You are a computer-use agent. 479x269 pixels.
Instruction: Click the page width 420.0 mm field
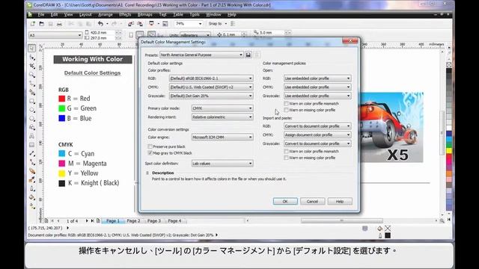pyautogui.click(x=103, y=32)
